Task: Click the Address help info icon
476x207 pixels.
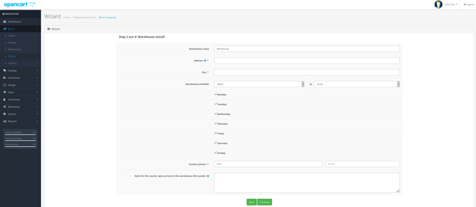Action: [205, 60]
